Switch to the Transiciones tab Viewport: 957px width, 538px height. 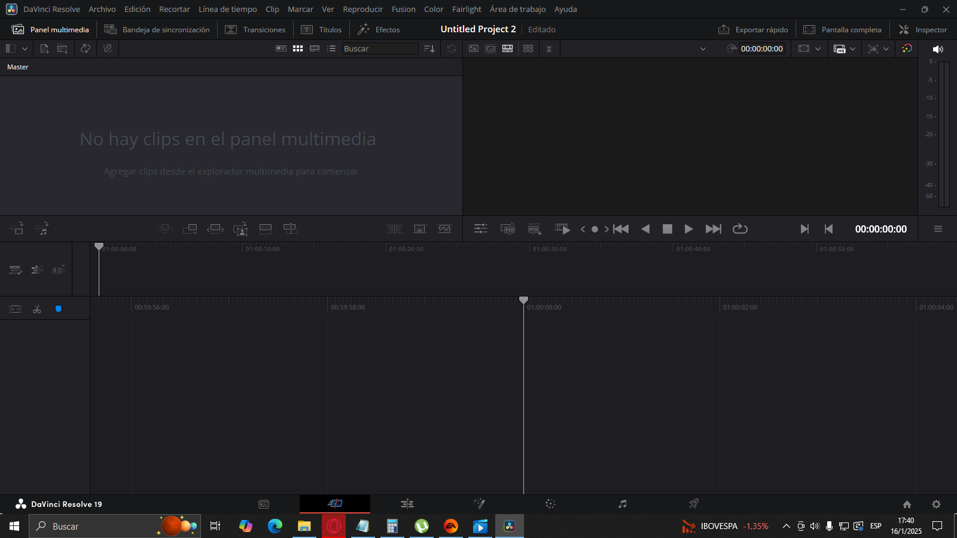(x=255, y=29)
